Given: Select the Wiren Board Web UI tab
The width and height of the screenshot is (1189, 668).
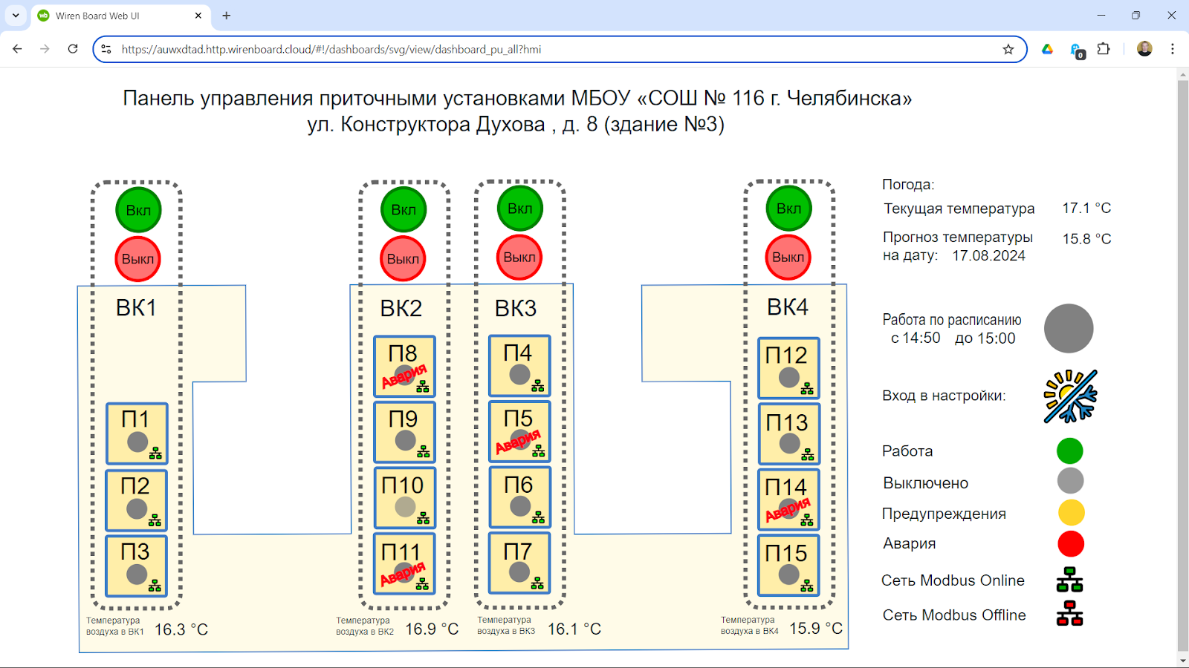Looking at the screenshot, I should click(120, 16).
